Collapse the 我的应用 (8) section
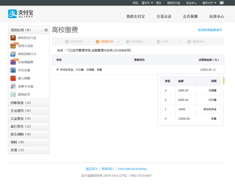Screen dimensions: 235x185 [x=25, y=30]
